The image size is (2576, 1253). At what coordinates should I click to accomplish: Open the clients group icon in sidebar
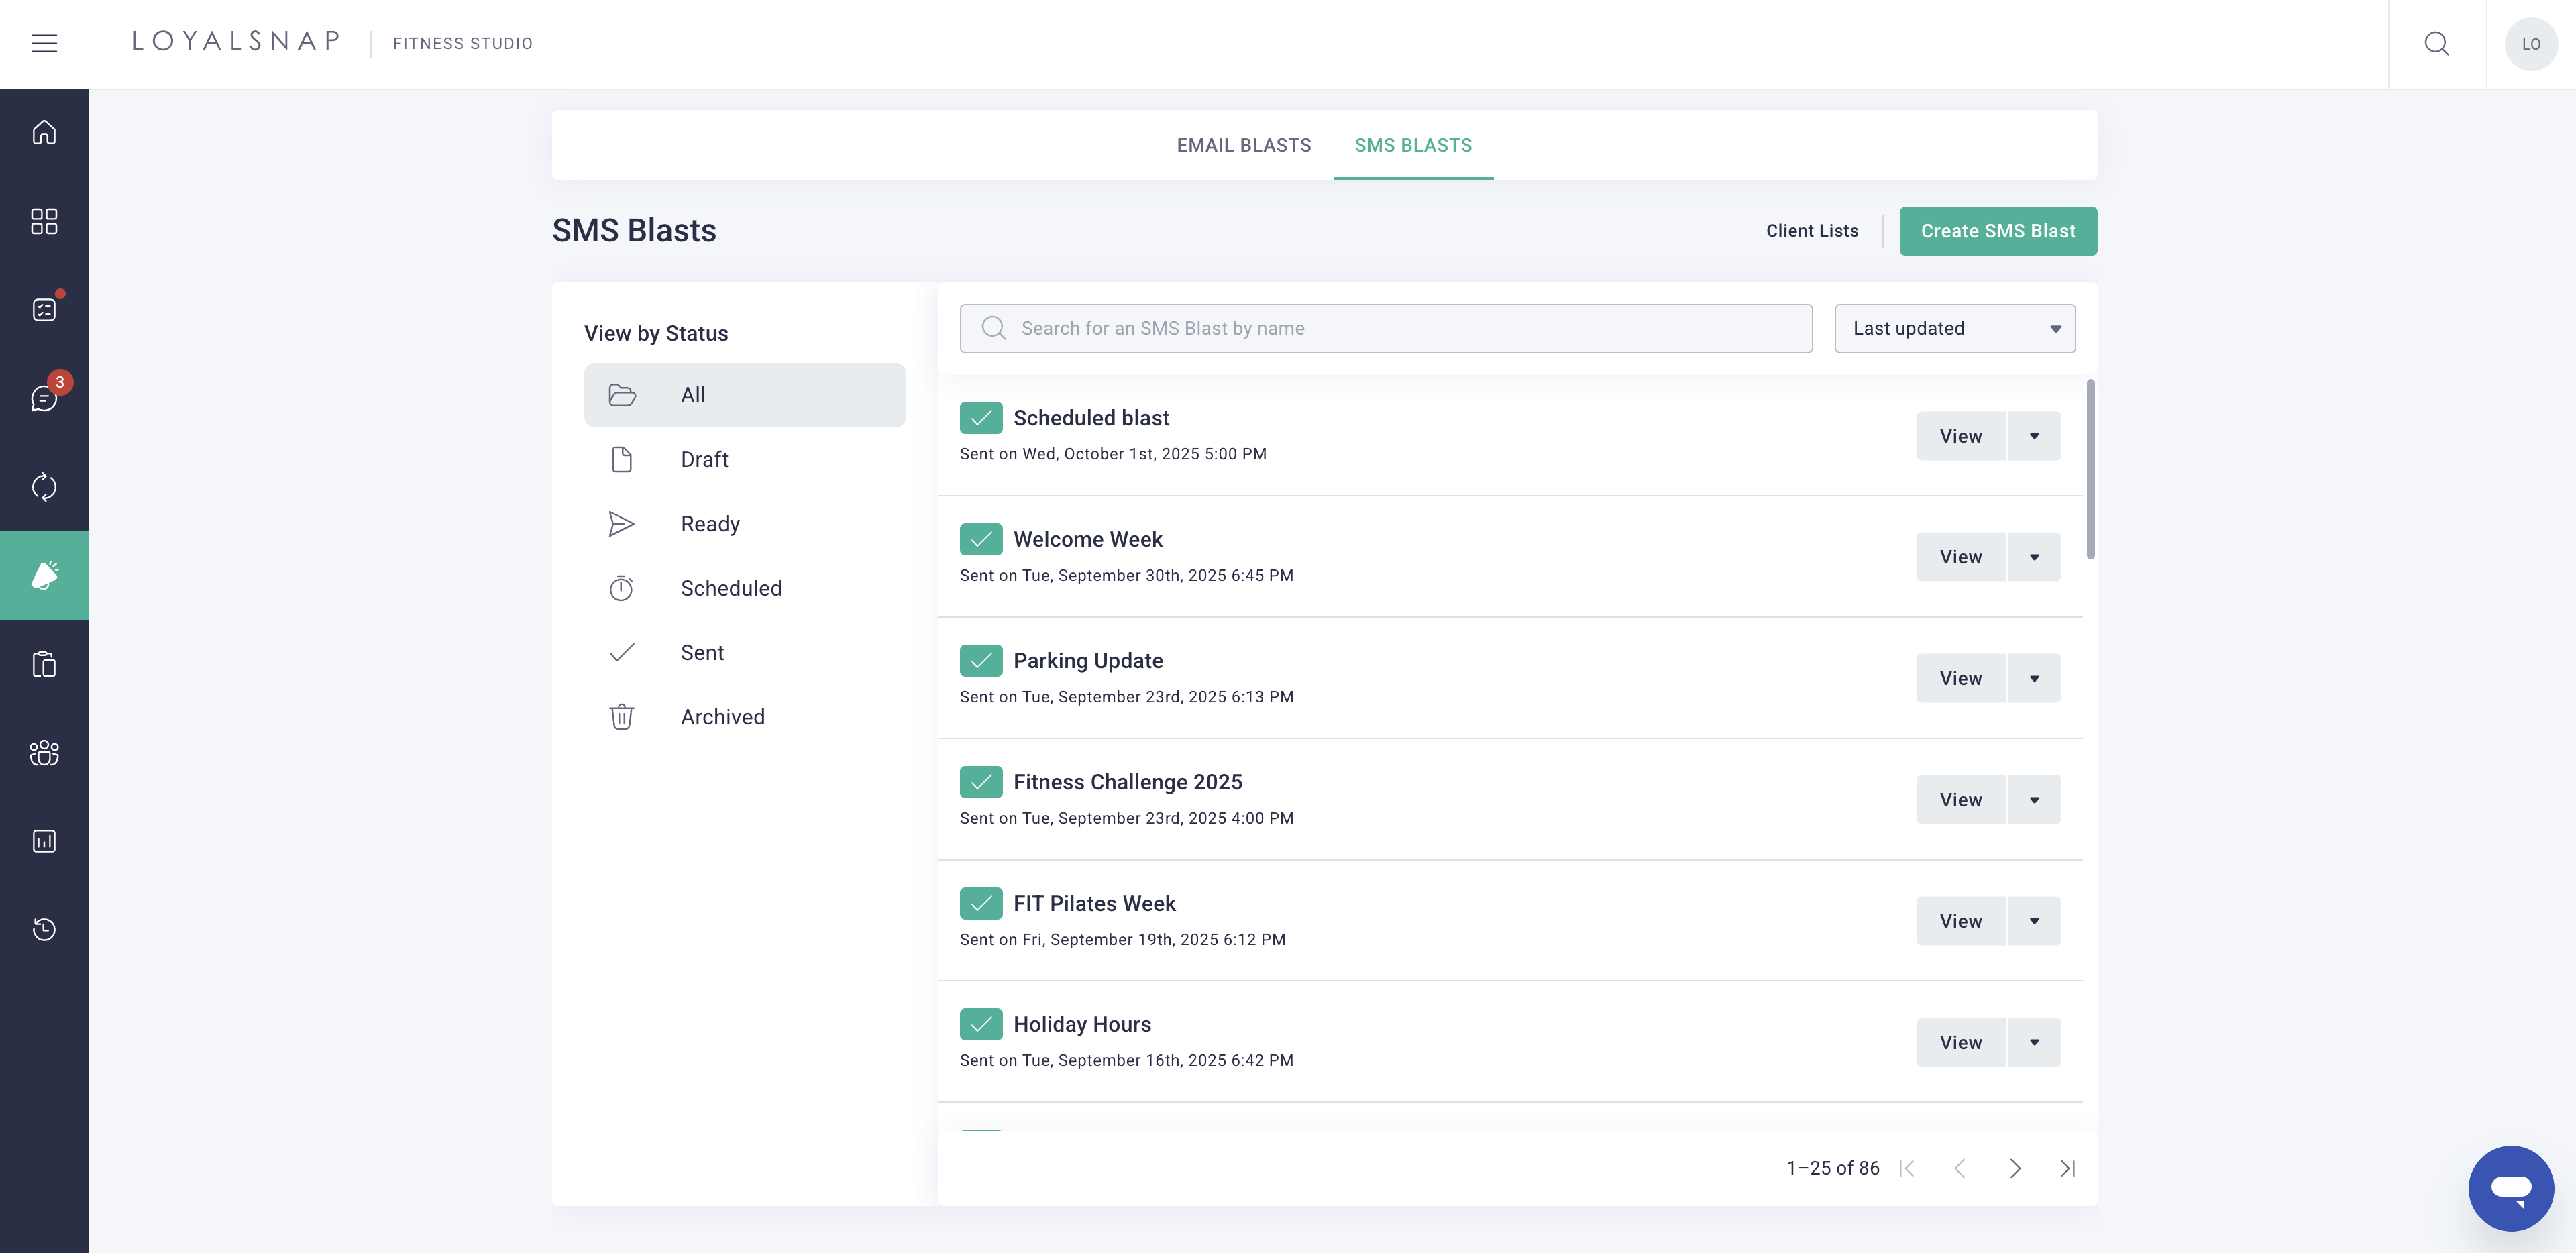click(44, 753)
